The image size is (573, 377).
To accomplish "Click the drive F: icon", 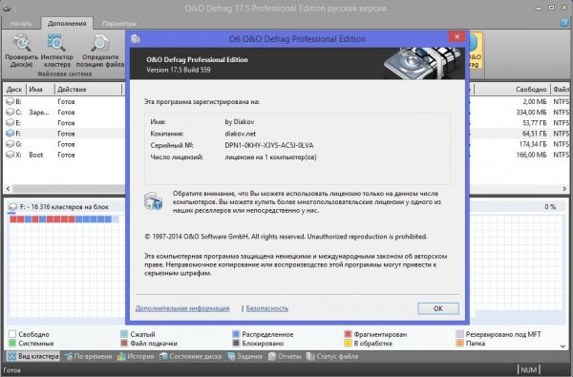I will coord(11,133).
